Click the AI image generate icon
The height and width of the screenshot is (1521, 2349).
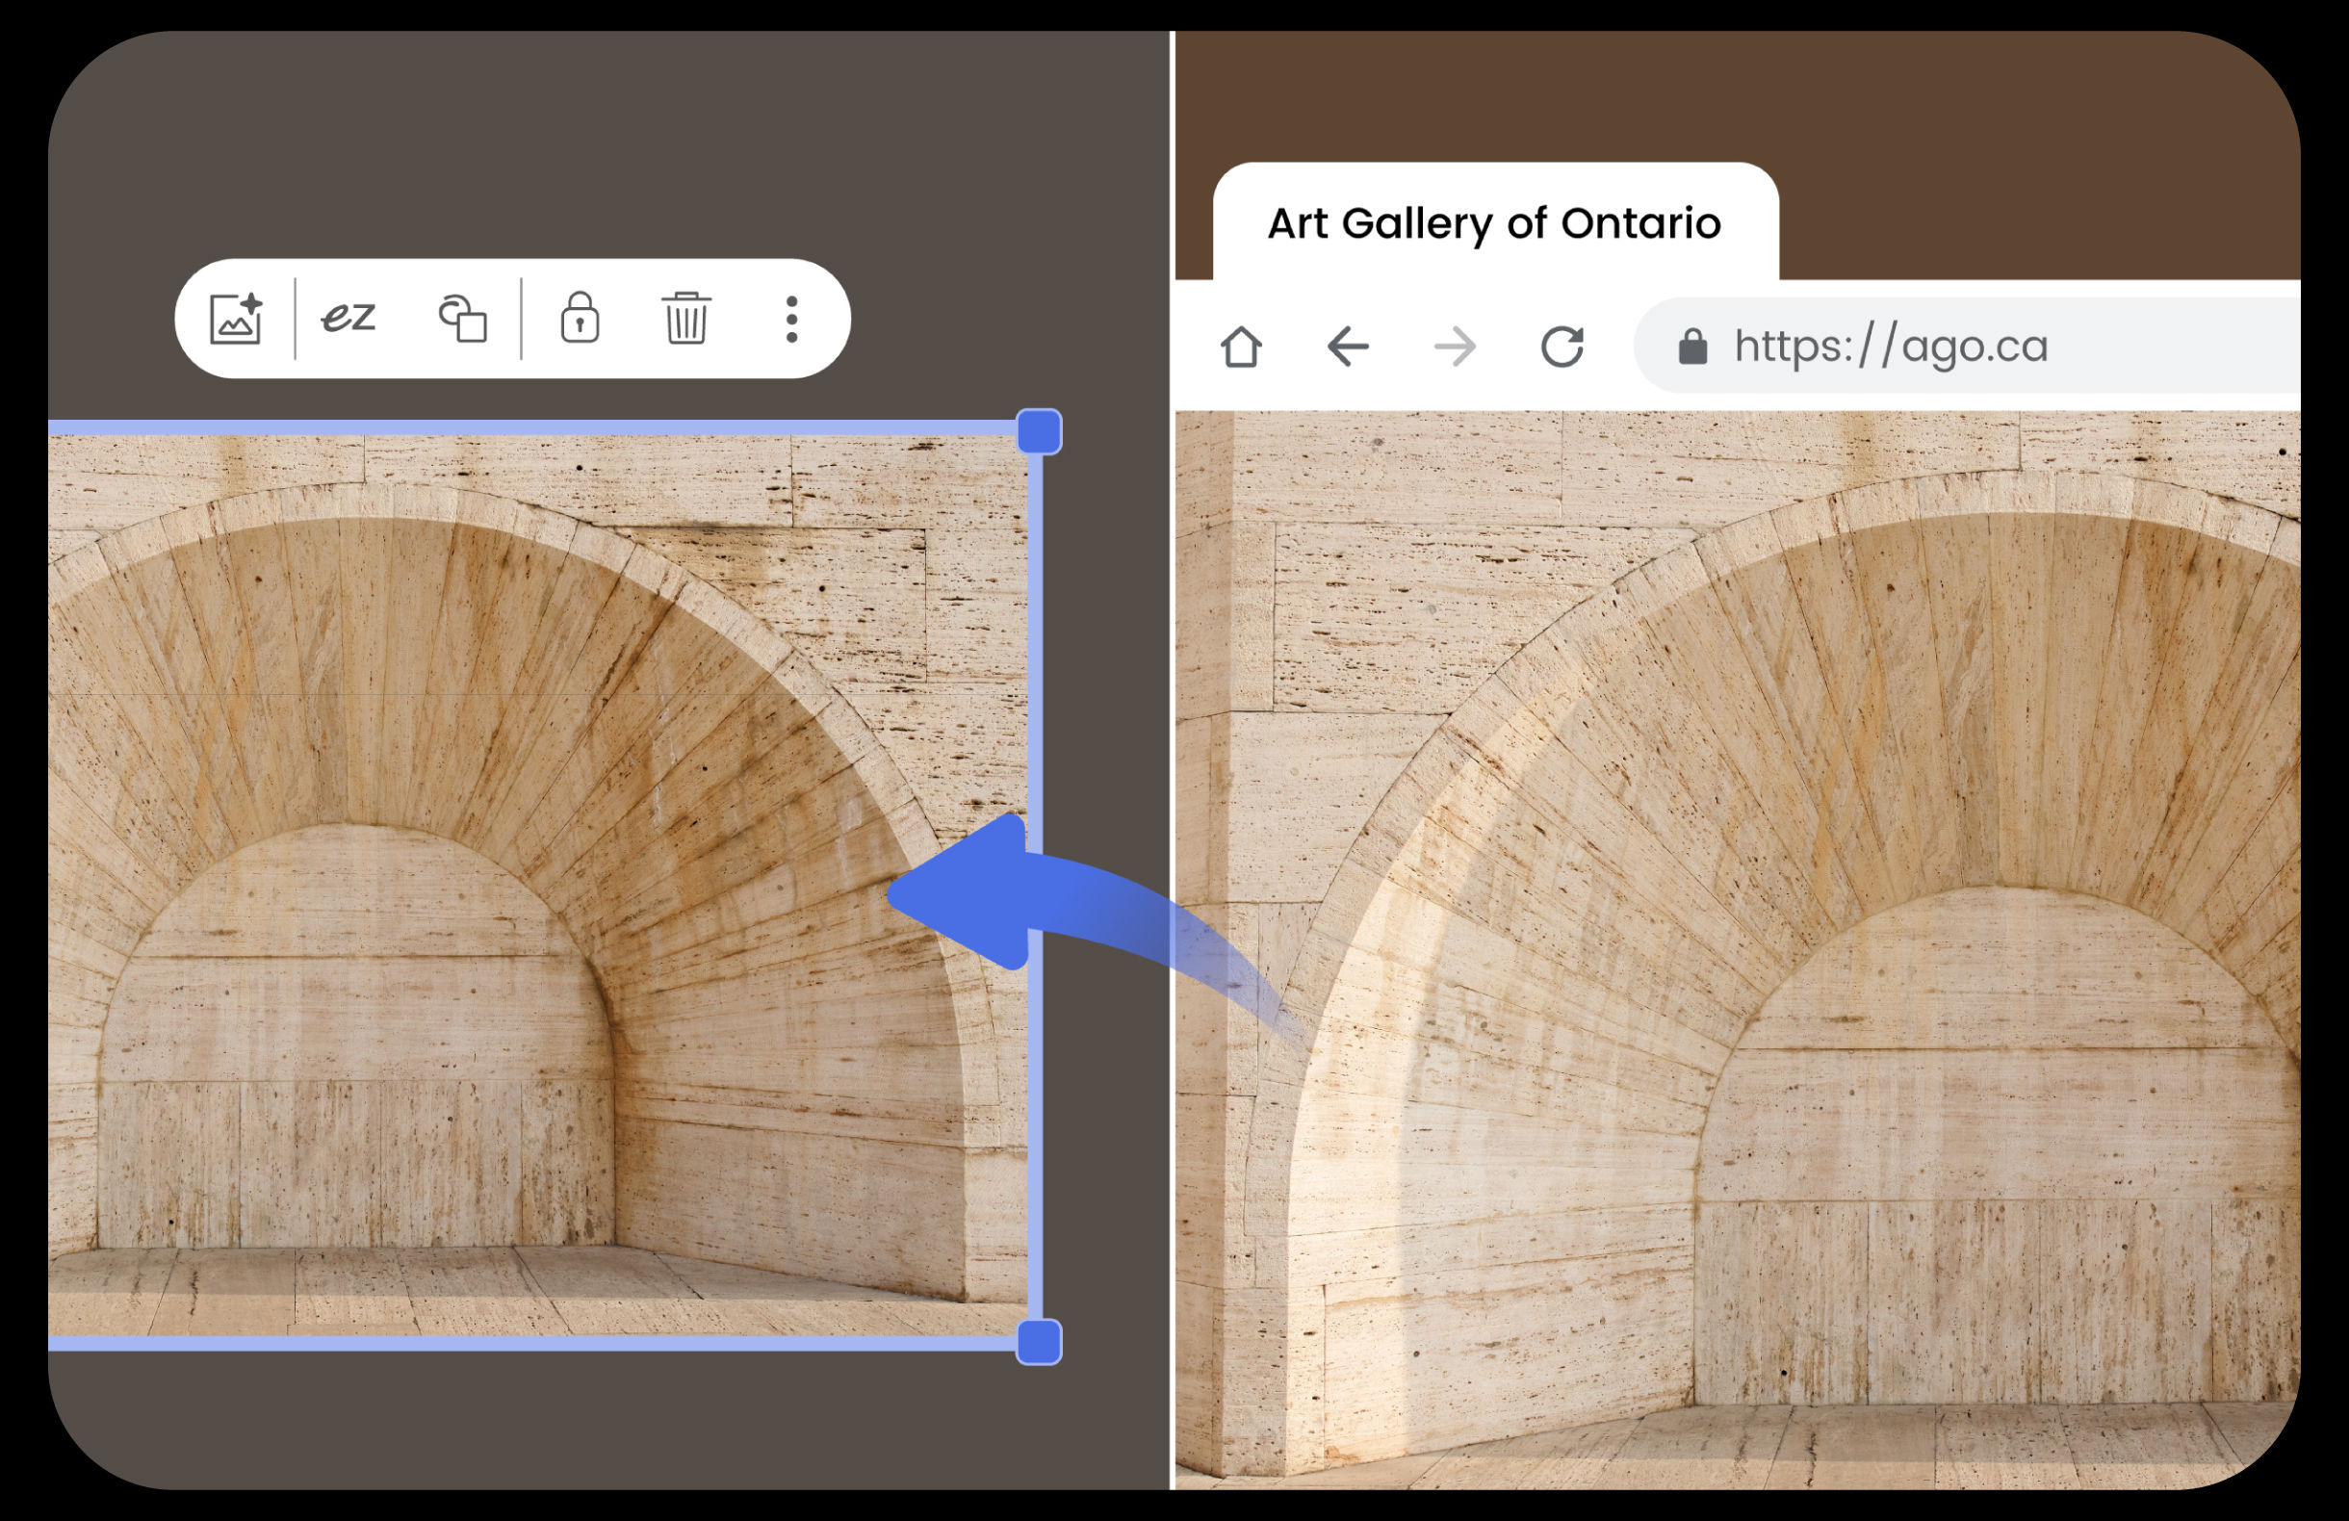[236, 319]
